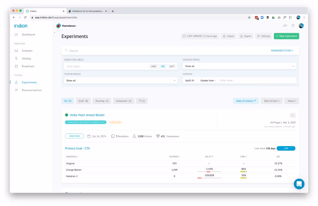Click the Export button

click(x=246, y=36)
